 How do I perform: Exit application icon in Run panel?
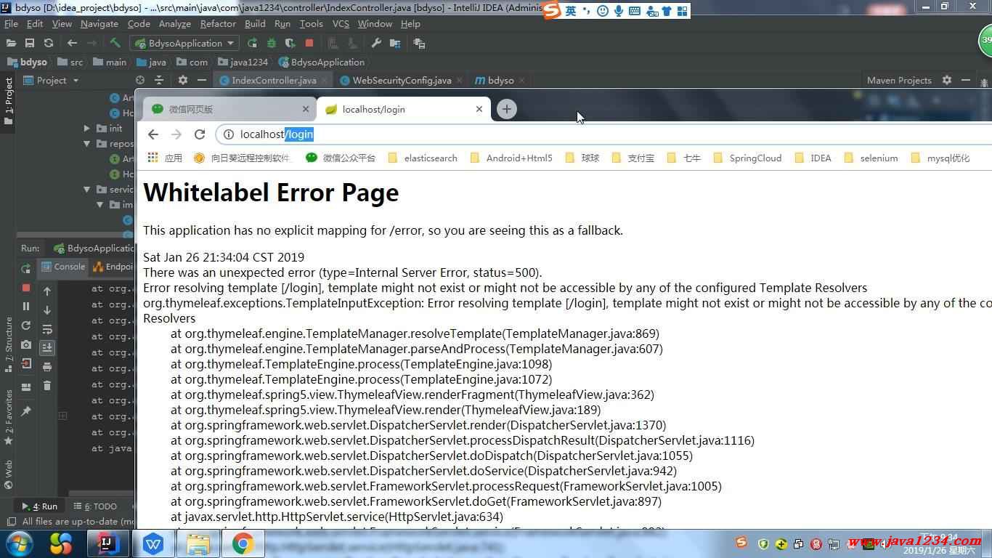click(x=26, y=364)
